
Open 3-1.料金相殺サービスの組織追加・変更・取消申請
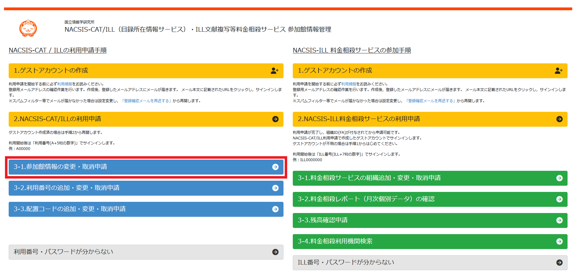click(x=430, y=178)
